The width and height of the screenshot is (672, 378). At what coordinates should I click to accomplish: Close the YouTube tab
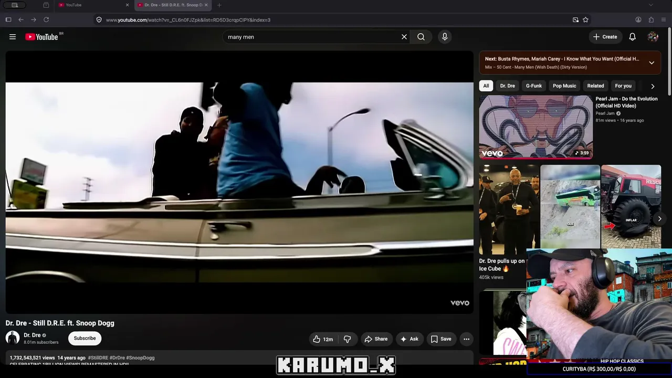[x=127, y=5]
